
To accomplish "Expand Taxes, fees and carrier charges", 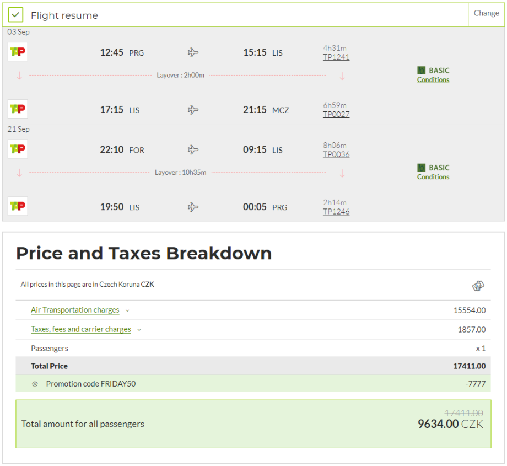I will pyautogui.click(x=80, y=329).
